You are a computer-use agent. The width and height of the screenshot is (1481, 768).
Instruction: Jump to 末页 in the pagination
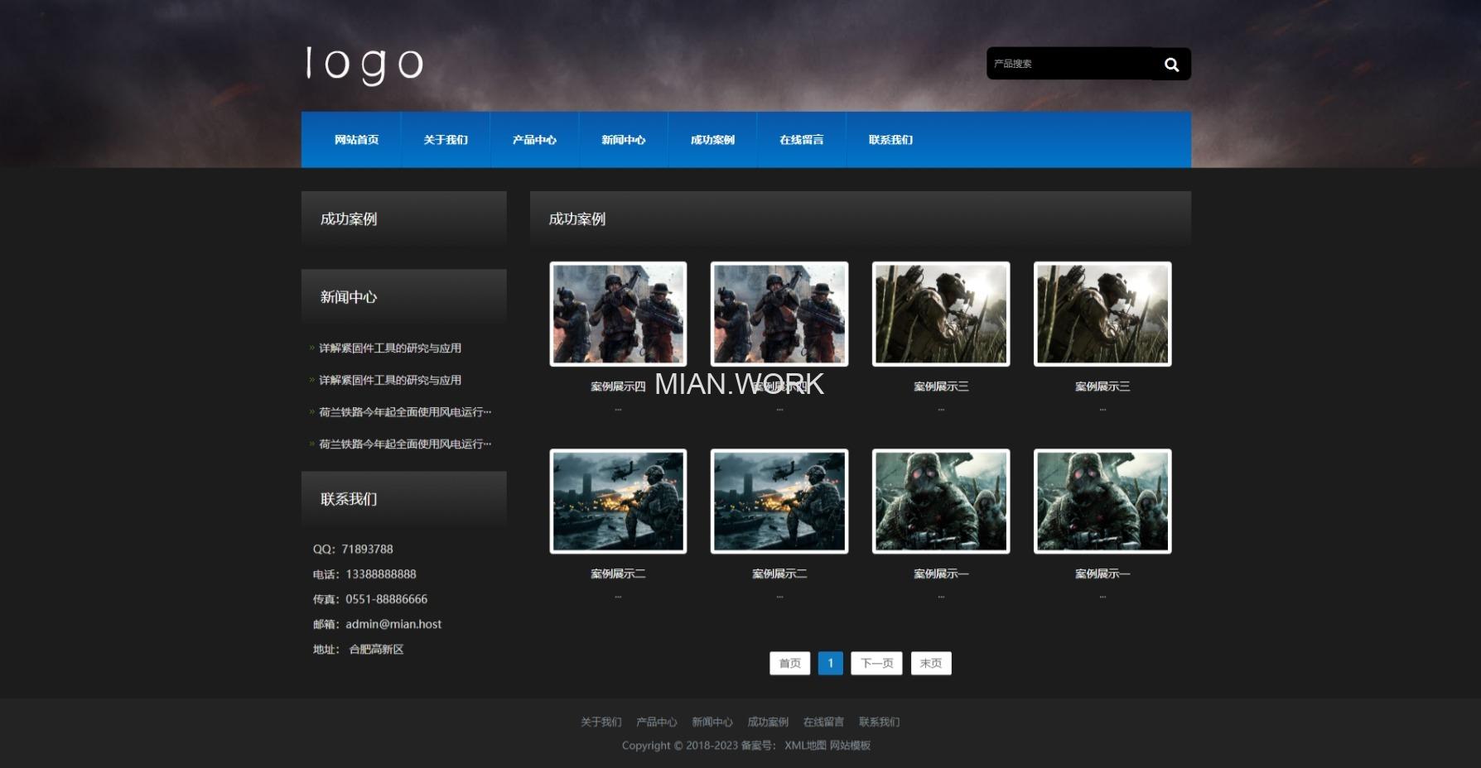coord(931,664)
